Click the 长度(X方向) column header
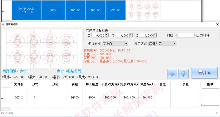This screenshot has height=117, width=220. (110, 85)
